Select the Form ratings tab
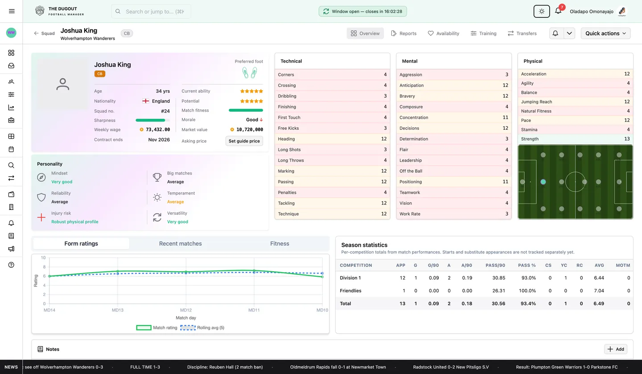 (x=81, y=244)
